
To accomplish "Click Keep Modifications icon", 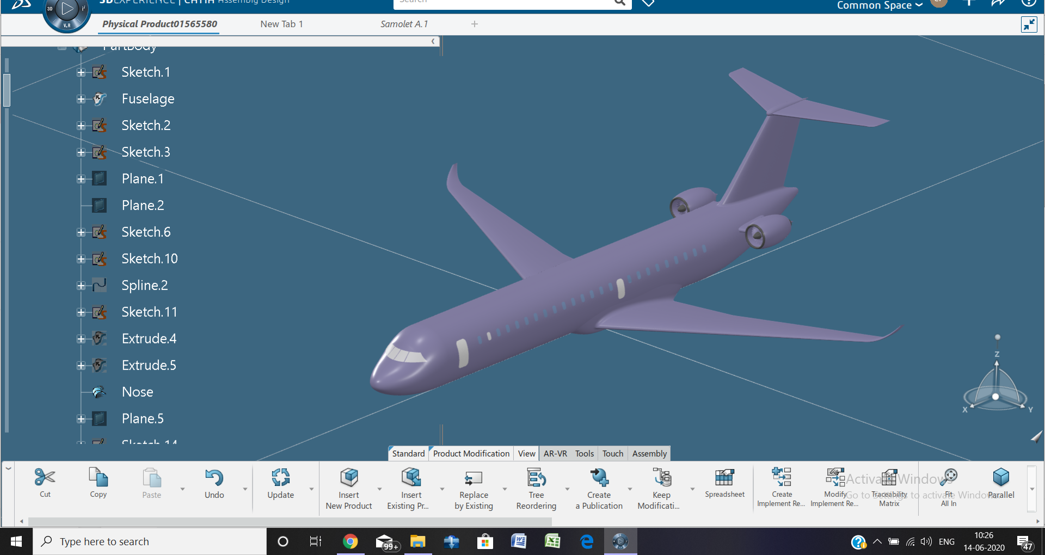I will [662, 477].
